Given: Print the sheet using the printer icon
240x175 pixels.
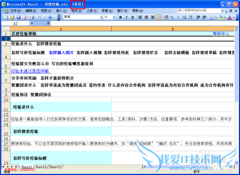Looking at the screenshot, I should tap(32, 17).
